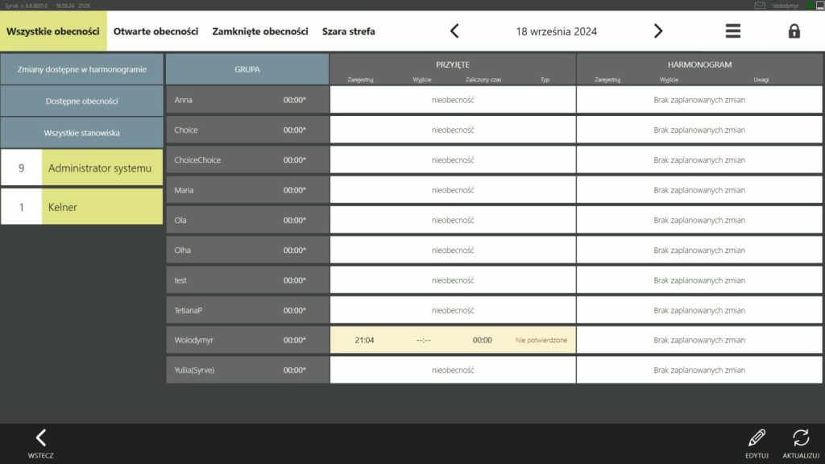Switch to Otwarte obecności tab
This screenshot has width=825, height=464.
(x=155, y=31)
